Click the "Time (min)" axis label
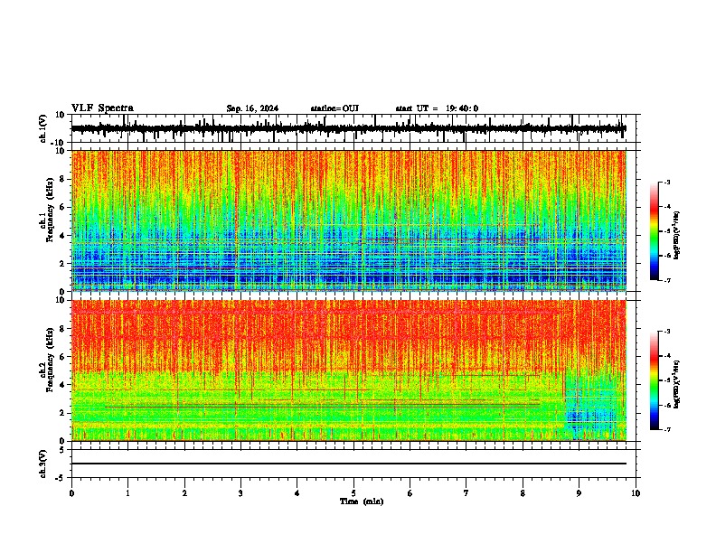The height and width of the screenshot is (553, 716). tap(362, 501)
